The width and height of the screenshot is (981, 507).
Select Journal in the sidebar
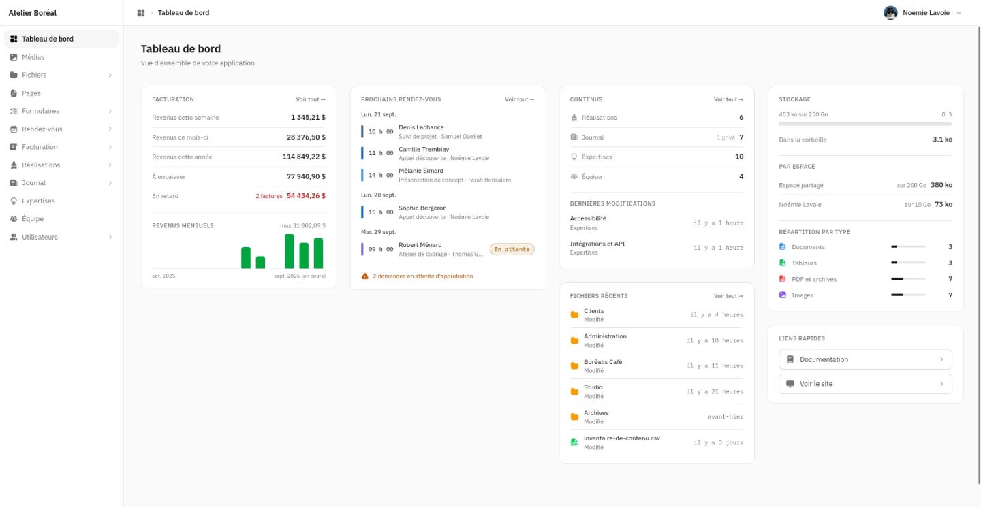click(61, 183)
